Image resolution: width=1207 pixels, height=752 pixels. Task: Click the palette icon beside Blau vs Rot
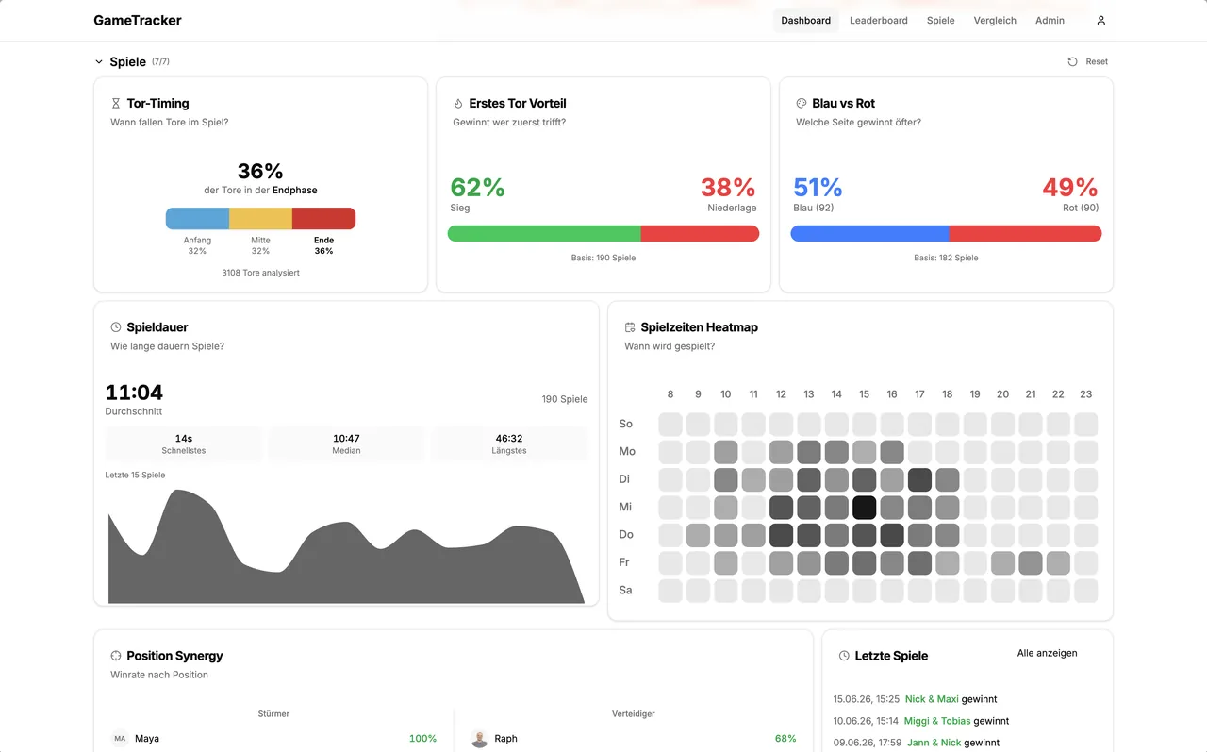(802, 104)
